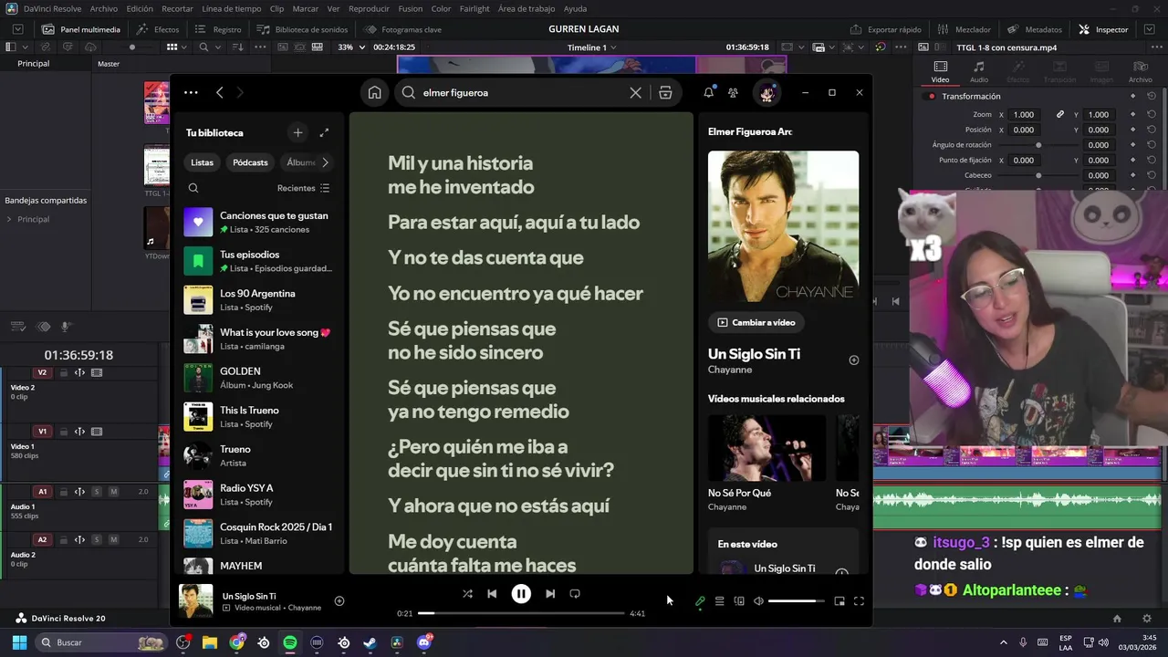Open DaVinci Archivo menu
1168x657 pixels.
103,8
